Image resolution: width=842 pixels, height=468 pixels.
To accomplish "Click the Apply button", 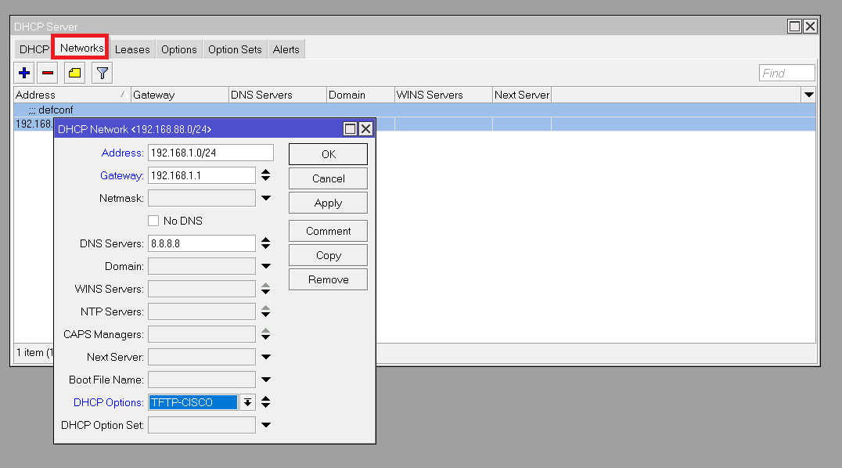I will (x=328, y=203).
